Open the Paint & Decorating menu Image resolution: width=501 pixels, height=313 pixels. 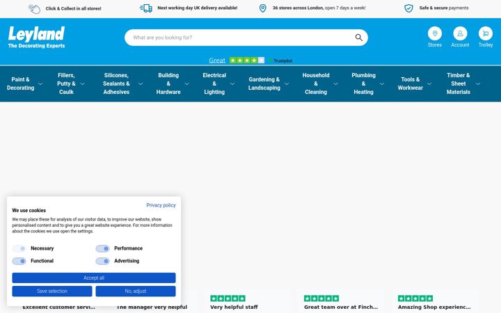click(20, 83)
